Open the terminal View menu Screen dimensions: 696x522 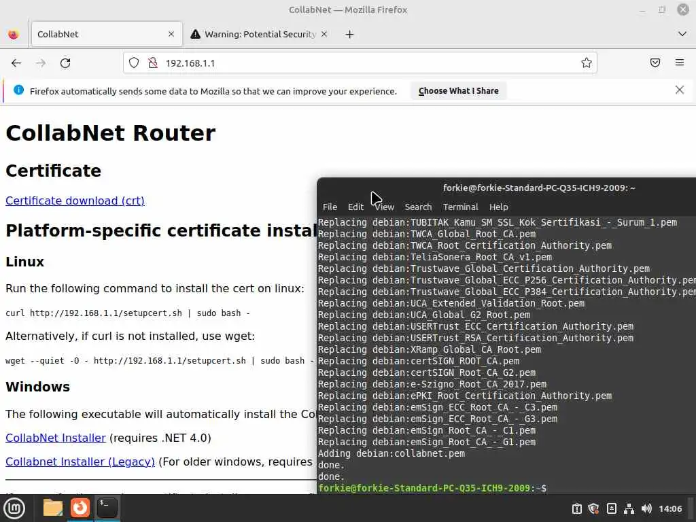(385, 207)
